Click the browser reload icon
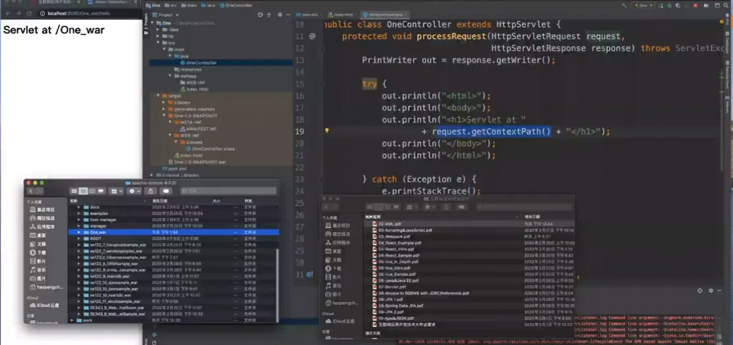Image resolution: width=733 pixels, height=345 pixels. point(29,14)
